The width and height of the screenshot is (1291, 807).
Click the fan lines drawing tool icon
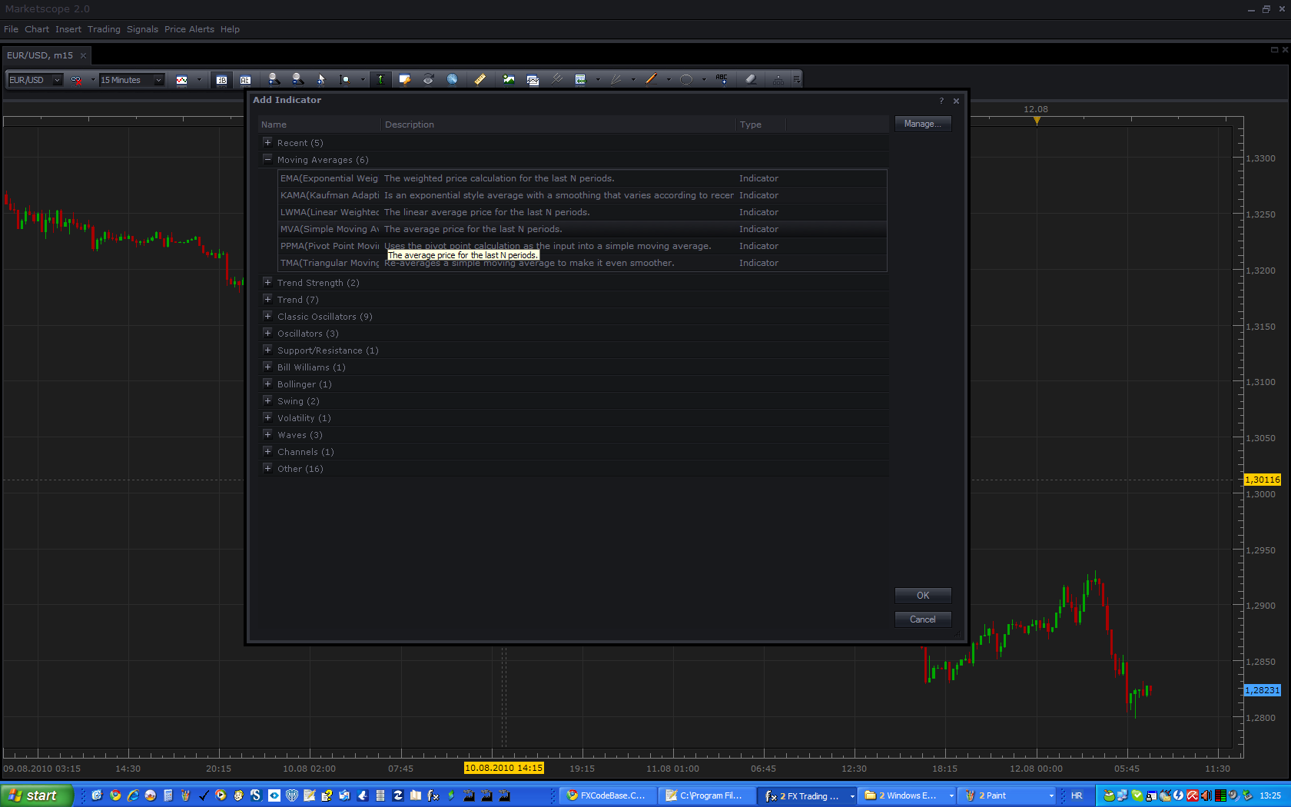pos(616,79)
